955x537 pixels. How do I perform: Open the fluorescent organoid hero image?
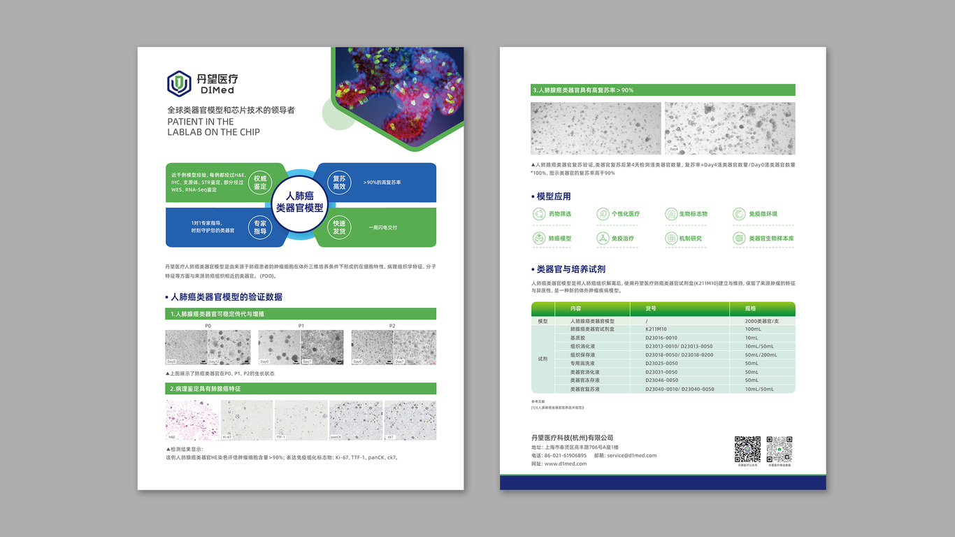(398, 96)
